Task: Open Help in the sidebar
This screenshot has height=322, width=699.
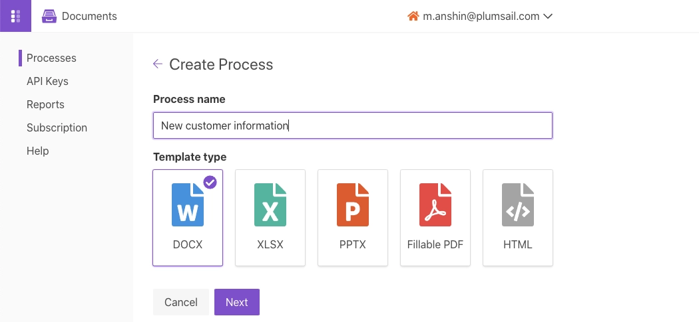Action: [37, 151]
